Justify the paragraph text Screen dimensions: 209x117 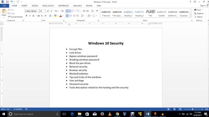point(77,16)
